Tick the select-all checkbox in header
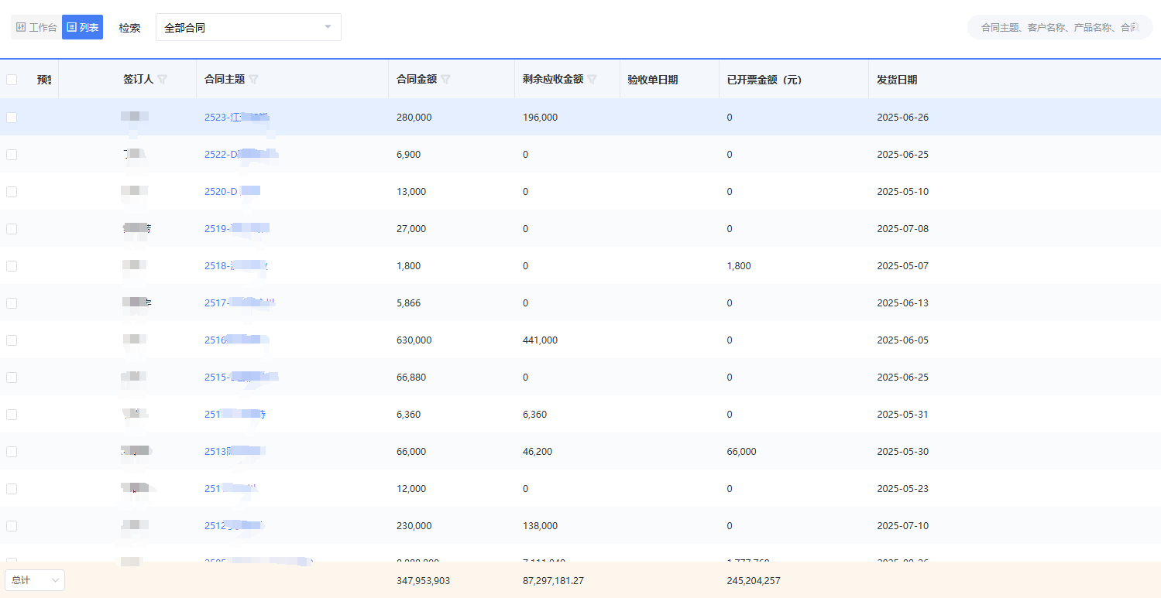 coord(12,80)
